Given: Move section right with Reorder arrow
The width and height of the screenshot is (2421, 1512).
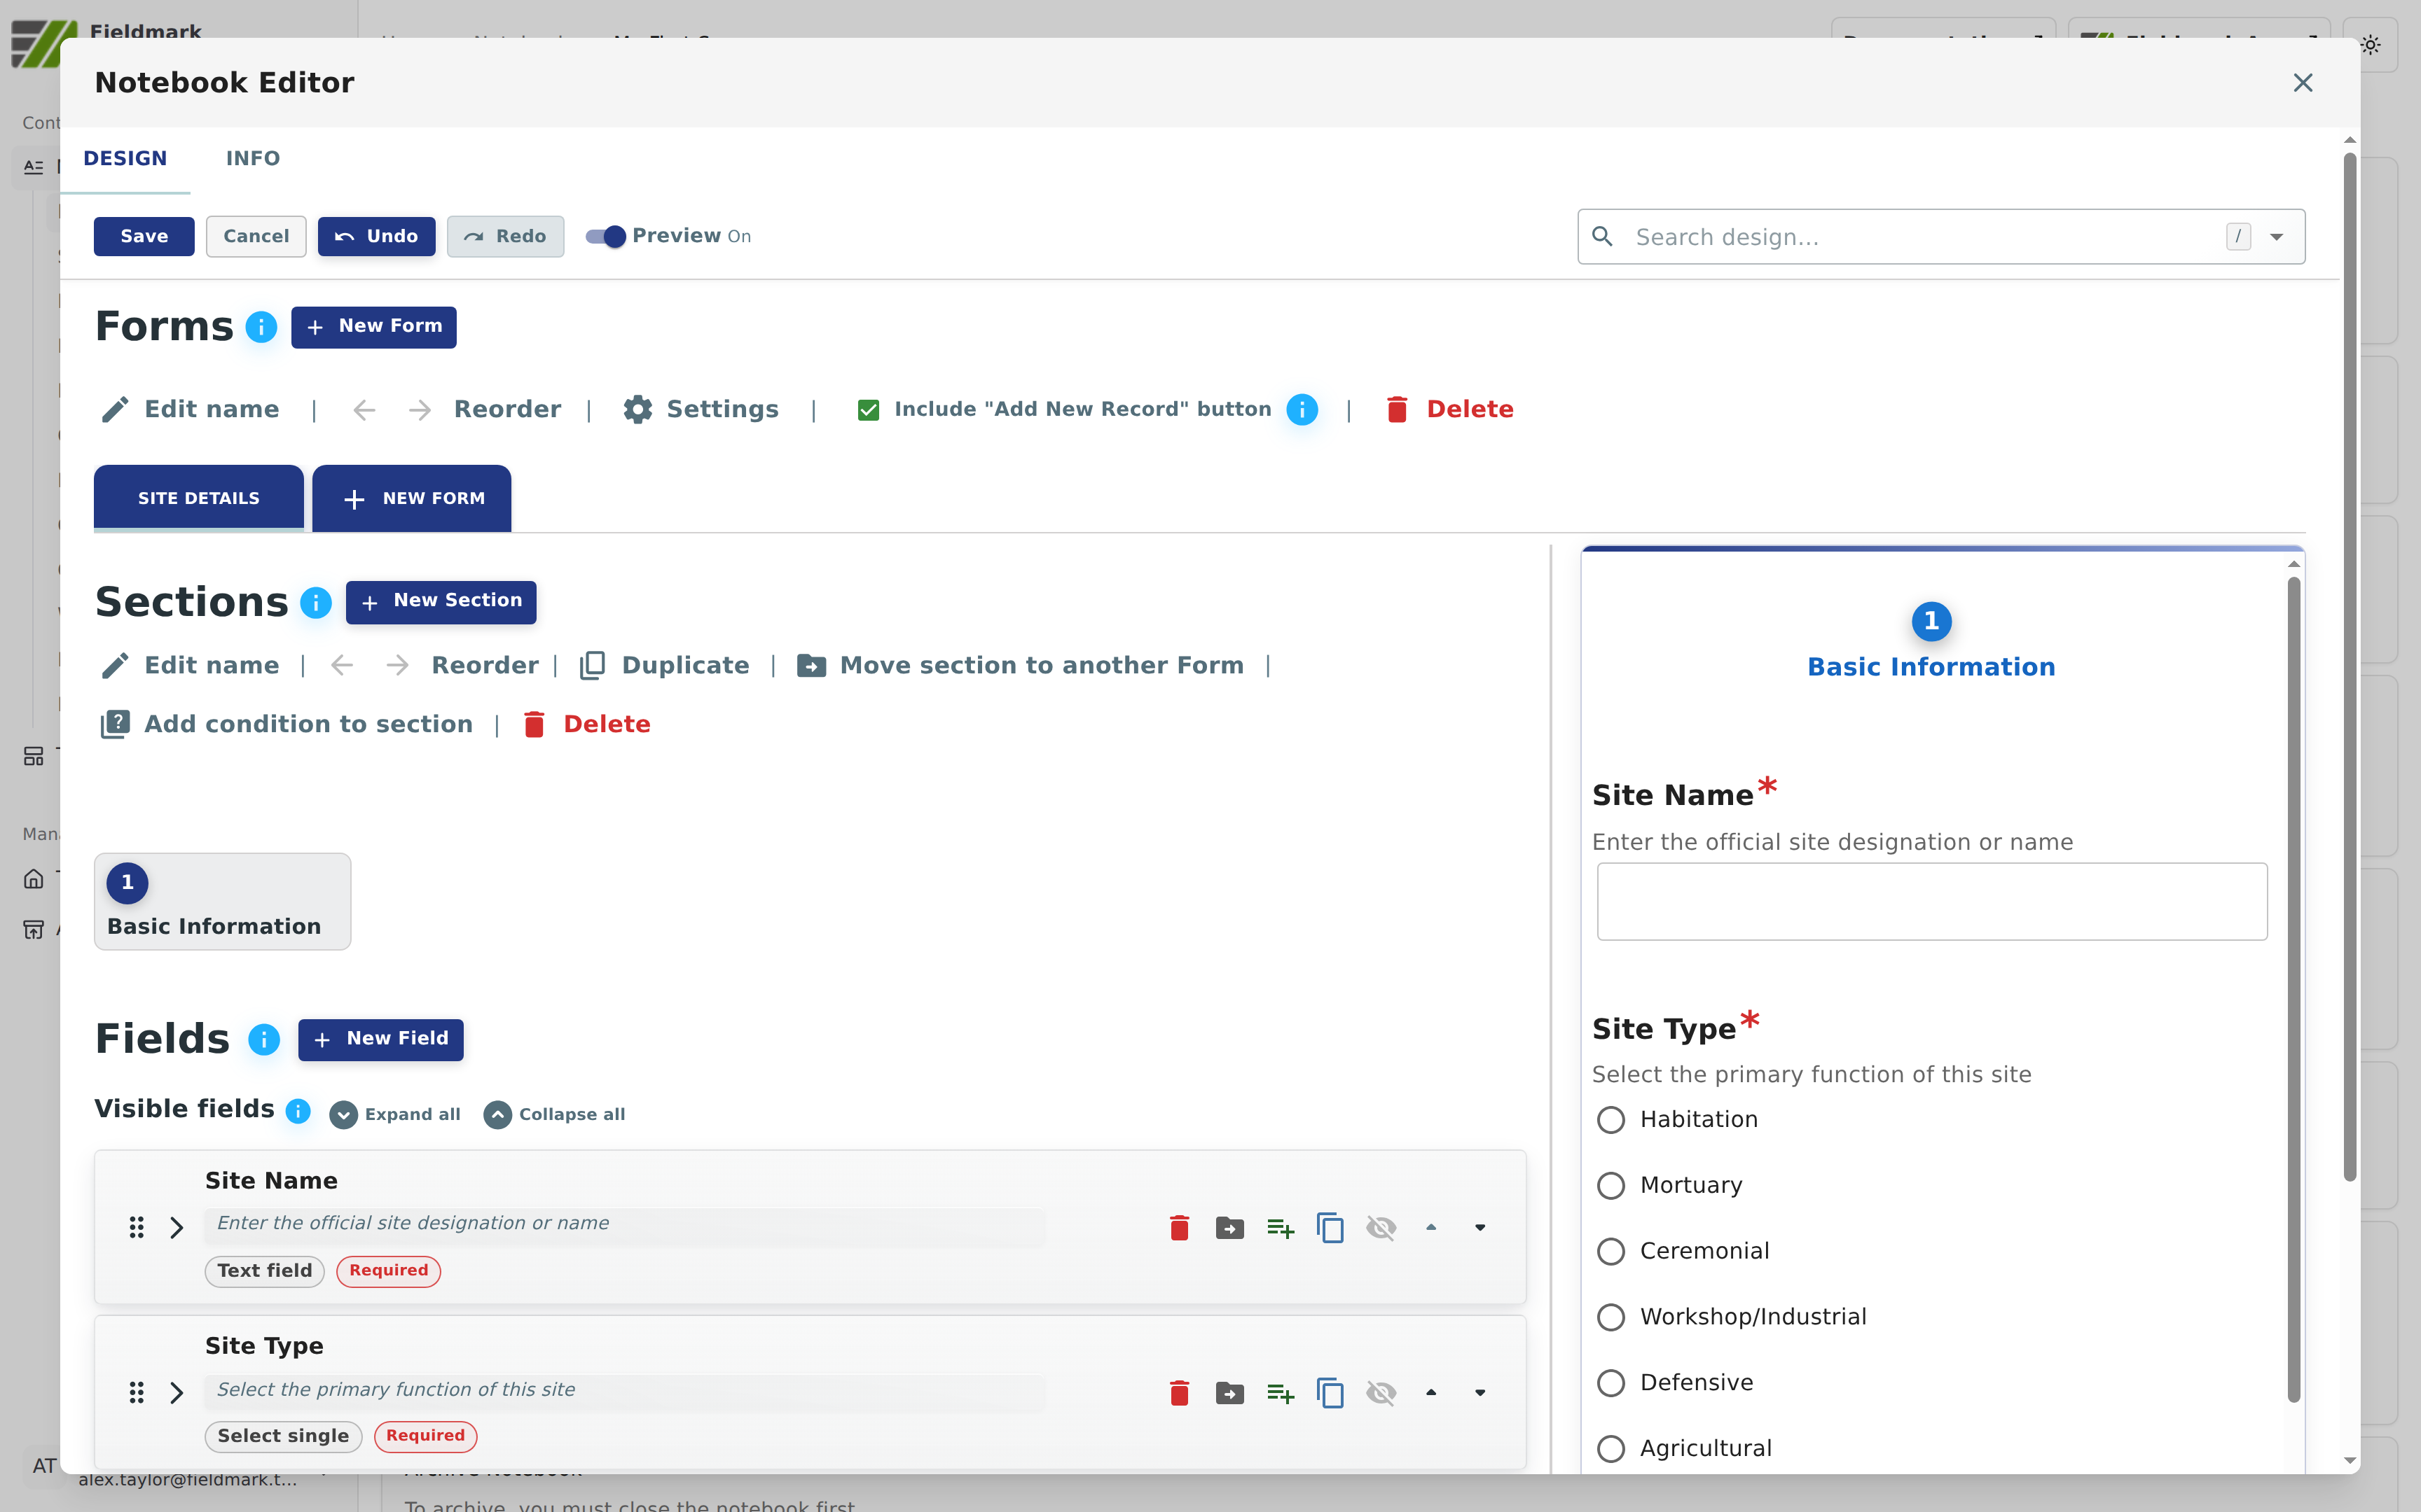Looking at the screenshot, I should (x=398, y=666).
